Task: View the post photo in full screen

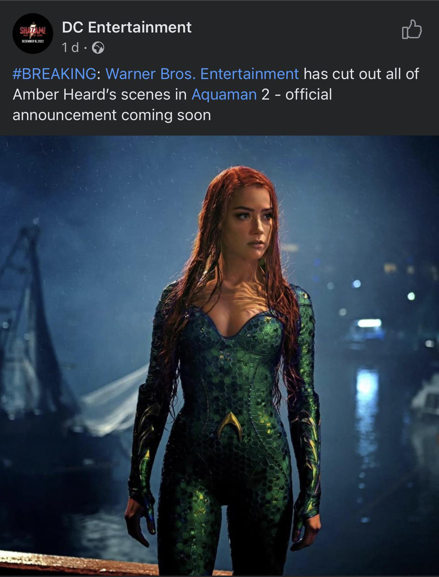Action: [x=219, y=355]
